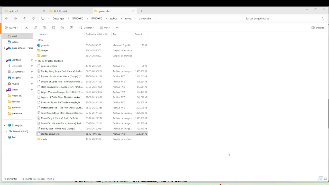This screenshot has height=185, width=329.
Task: Click the vertical scrollbar on right edge
Action: tap(328, 114)
